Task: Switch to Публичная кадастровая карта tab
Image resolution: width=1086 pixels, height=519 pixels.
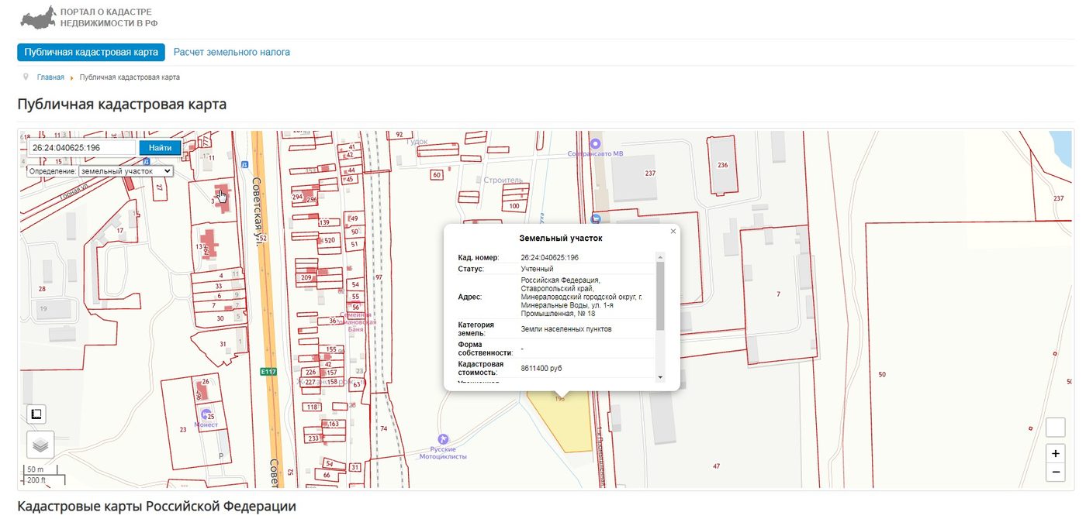Action: [x=92, y=53]
